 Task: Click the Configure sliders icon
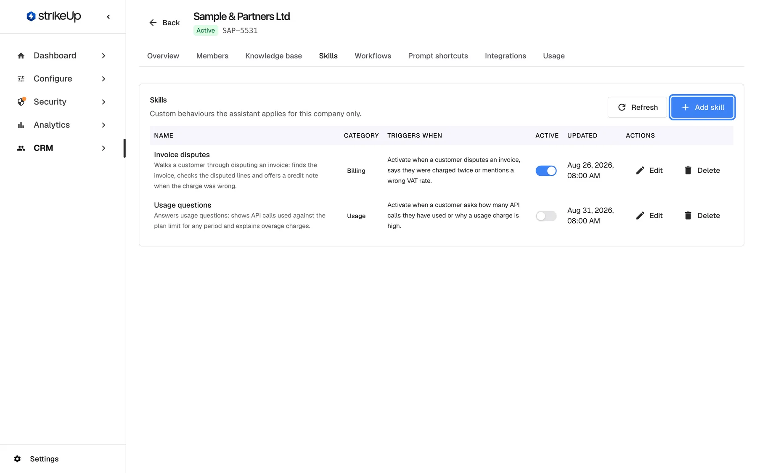point(21,79)
